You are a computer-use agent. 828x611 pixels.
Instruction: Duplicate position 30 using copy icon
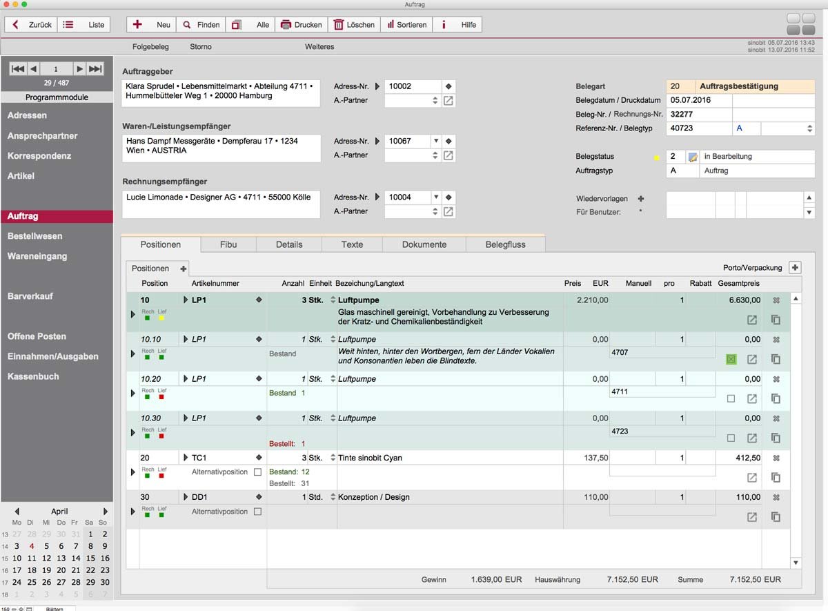[x=776, y=517]
